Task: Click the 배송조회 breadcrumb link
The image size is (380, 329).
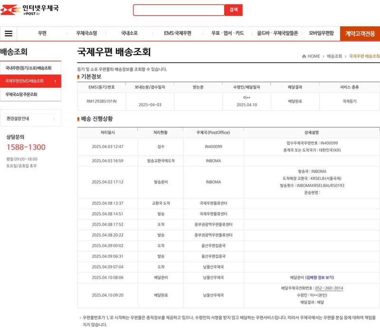Action: click(334, 56)
